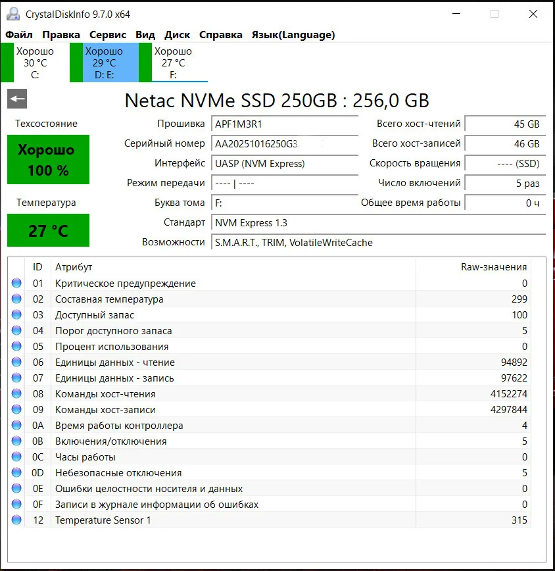Click status orb for Единицы данных - запись
The width and height of the screenshot is (555, 571).
(16, 378)
